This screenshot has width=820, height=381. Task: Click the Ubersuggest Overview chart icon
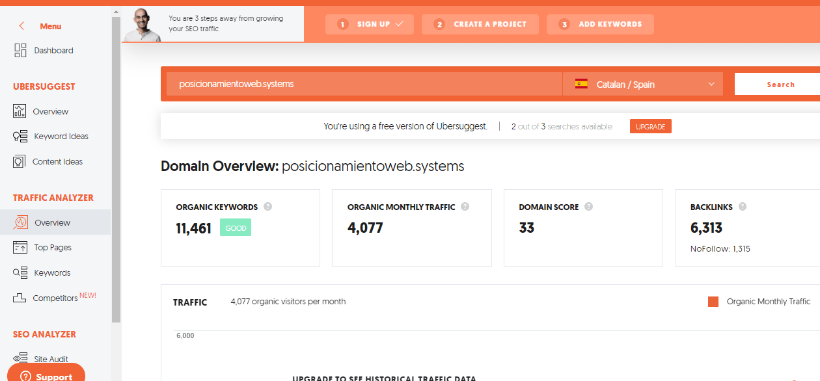pyautogui.click(x=20, y=111)
